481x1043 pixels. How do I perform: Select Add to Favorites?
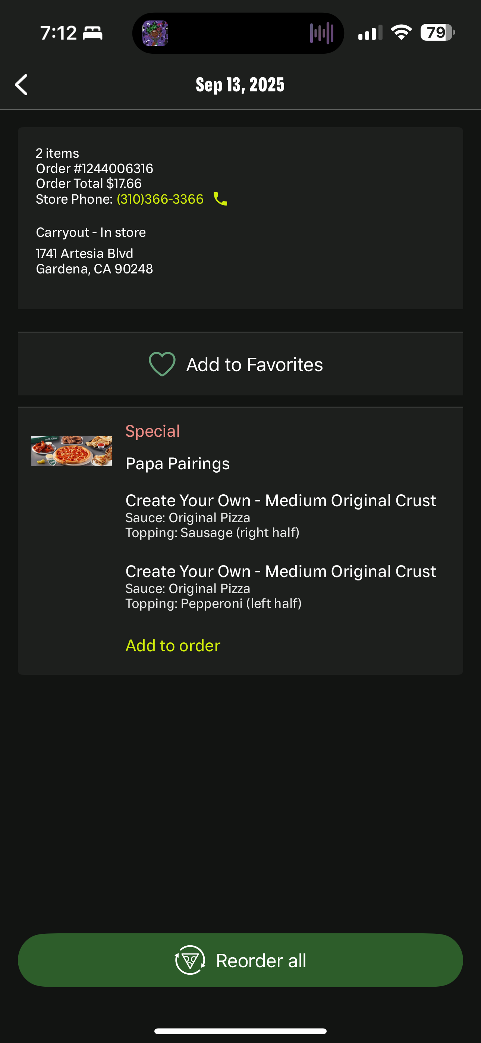coord(240,364)
